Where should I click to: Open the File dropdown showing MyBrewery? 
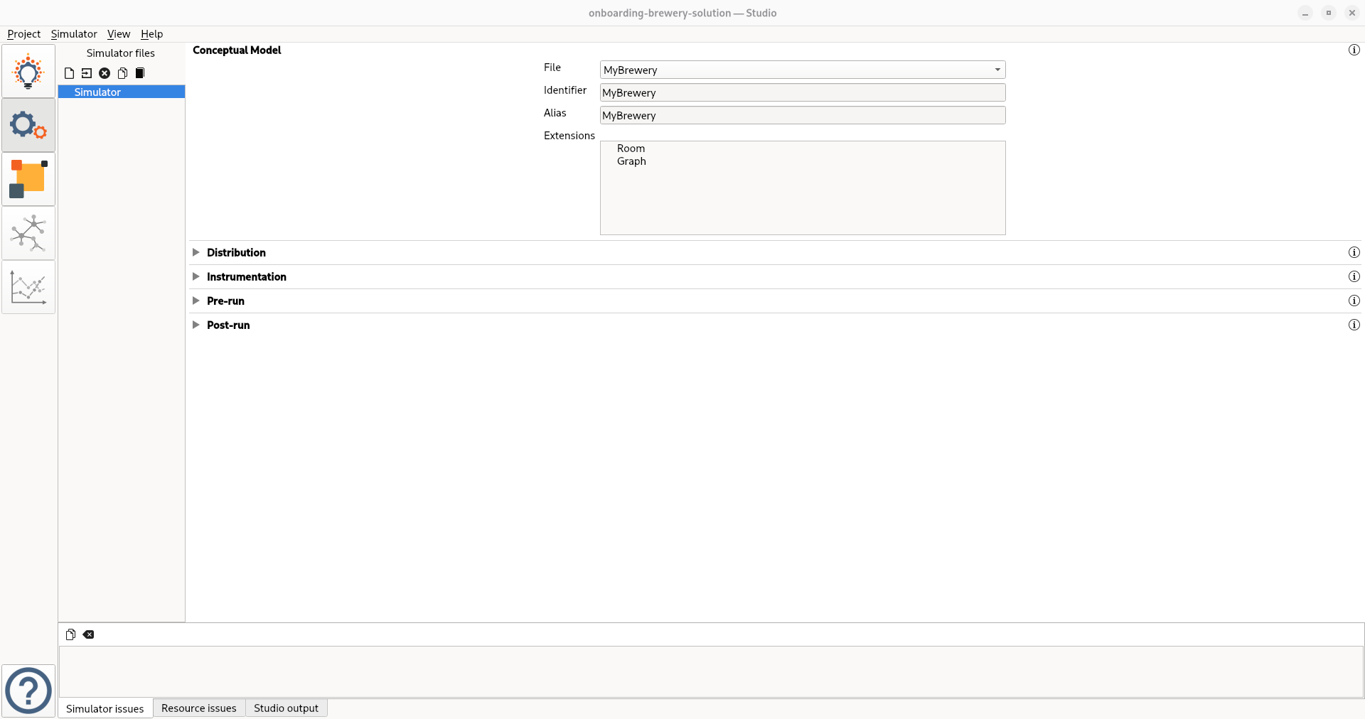click(x=802, y=70)
